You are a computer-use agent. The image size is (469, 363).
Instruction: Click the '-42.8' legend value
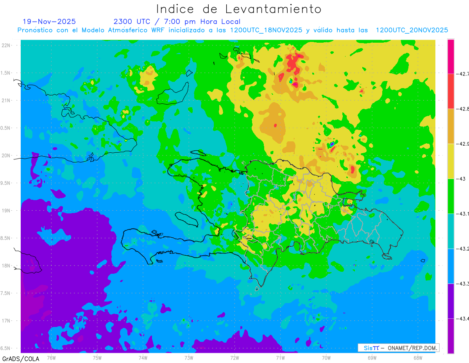[462, 109]
